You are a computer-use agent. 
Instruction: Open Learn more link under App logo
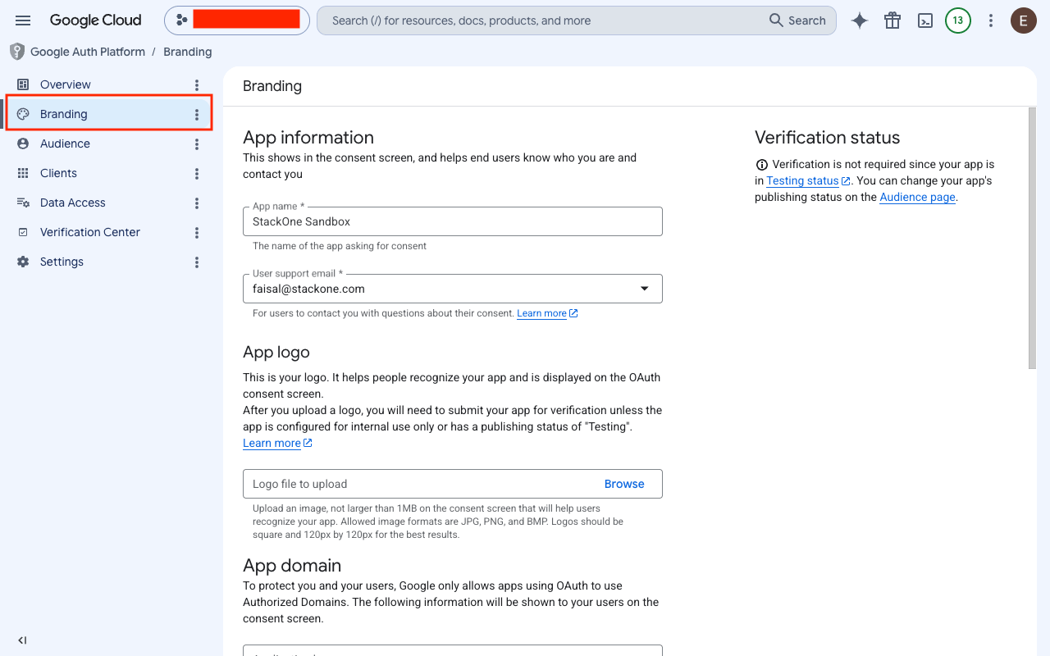(x=277, y=443)
